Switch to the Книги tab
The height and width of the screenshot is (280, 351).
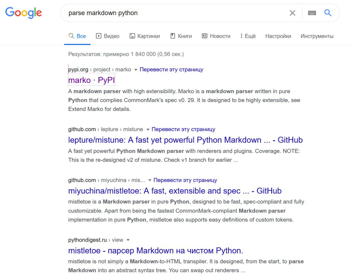181,36
